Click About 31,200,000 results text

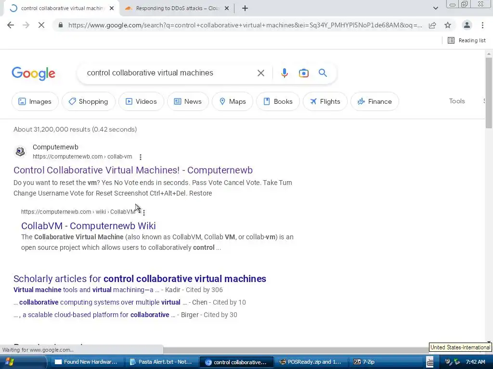click(75, 129)
